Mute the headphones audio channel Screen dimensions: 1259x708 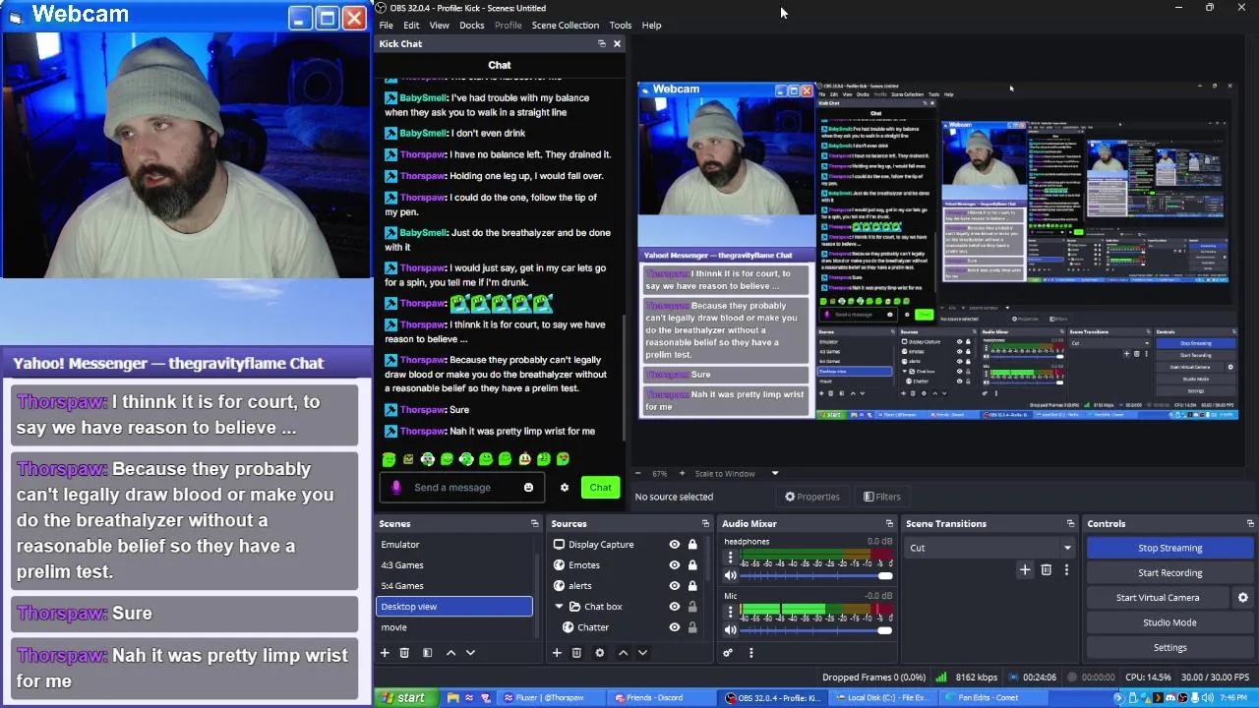point(730,575)
